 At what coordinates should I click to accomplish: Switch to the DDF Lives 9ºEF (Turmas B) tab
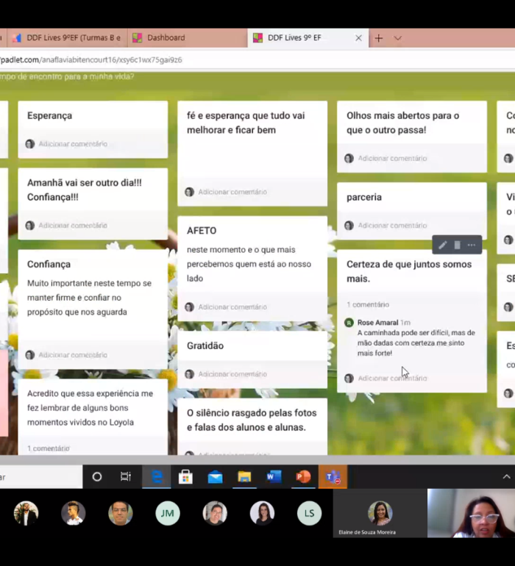(x=66, y=37)
